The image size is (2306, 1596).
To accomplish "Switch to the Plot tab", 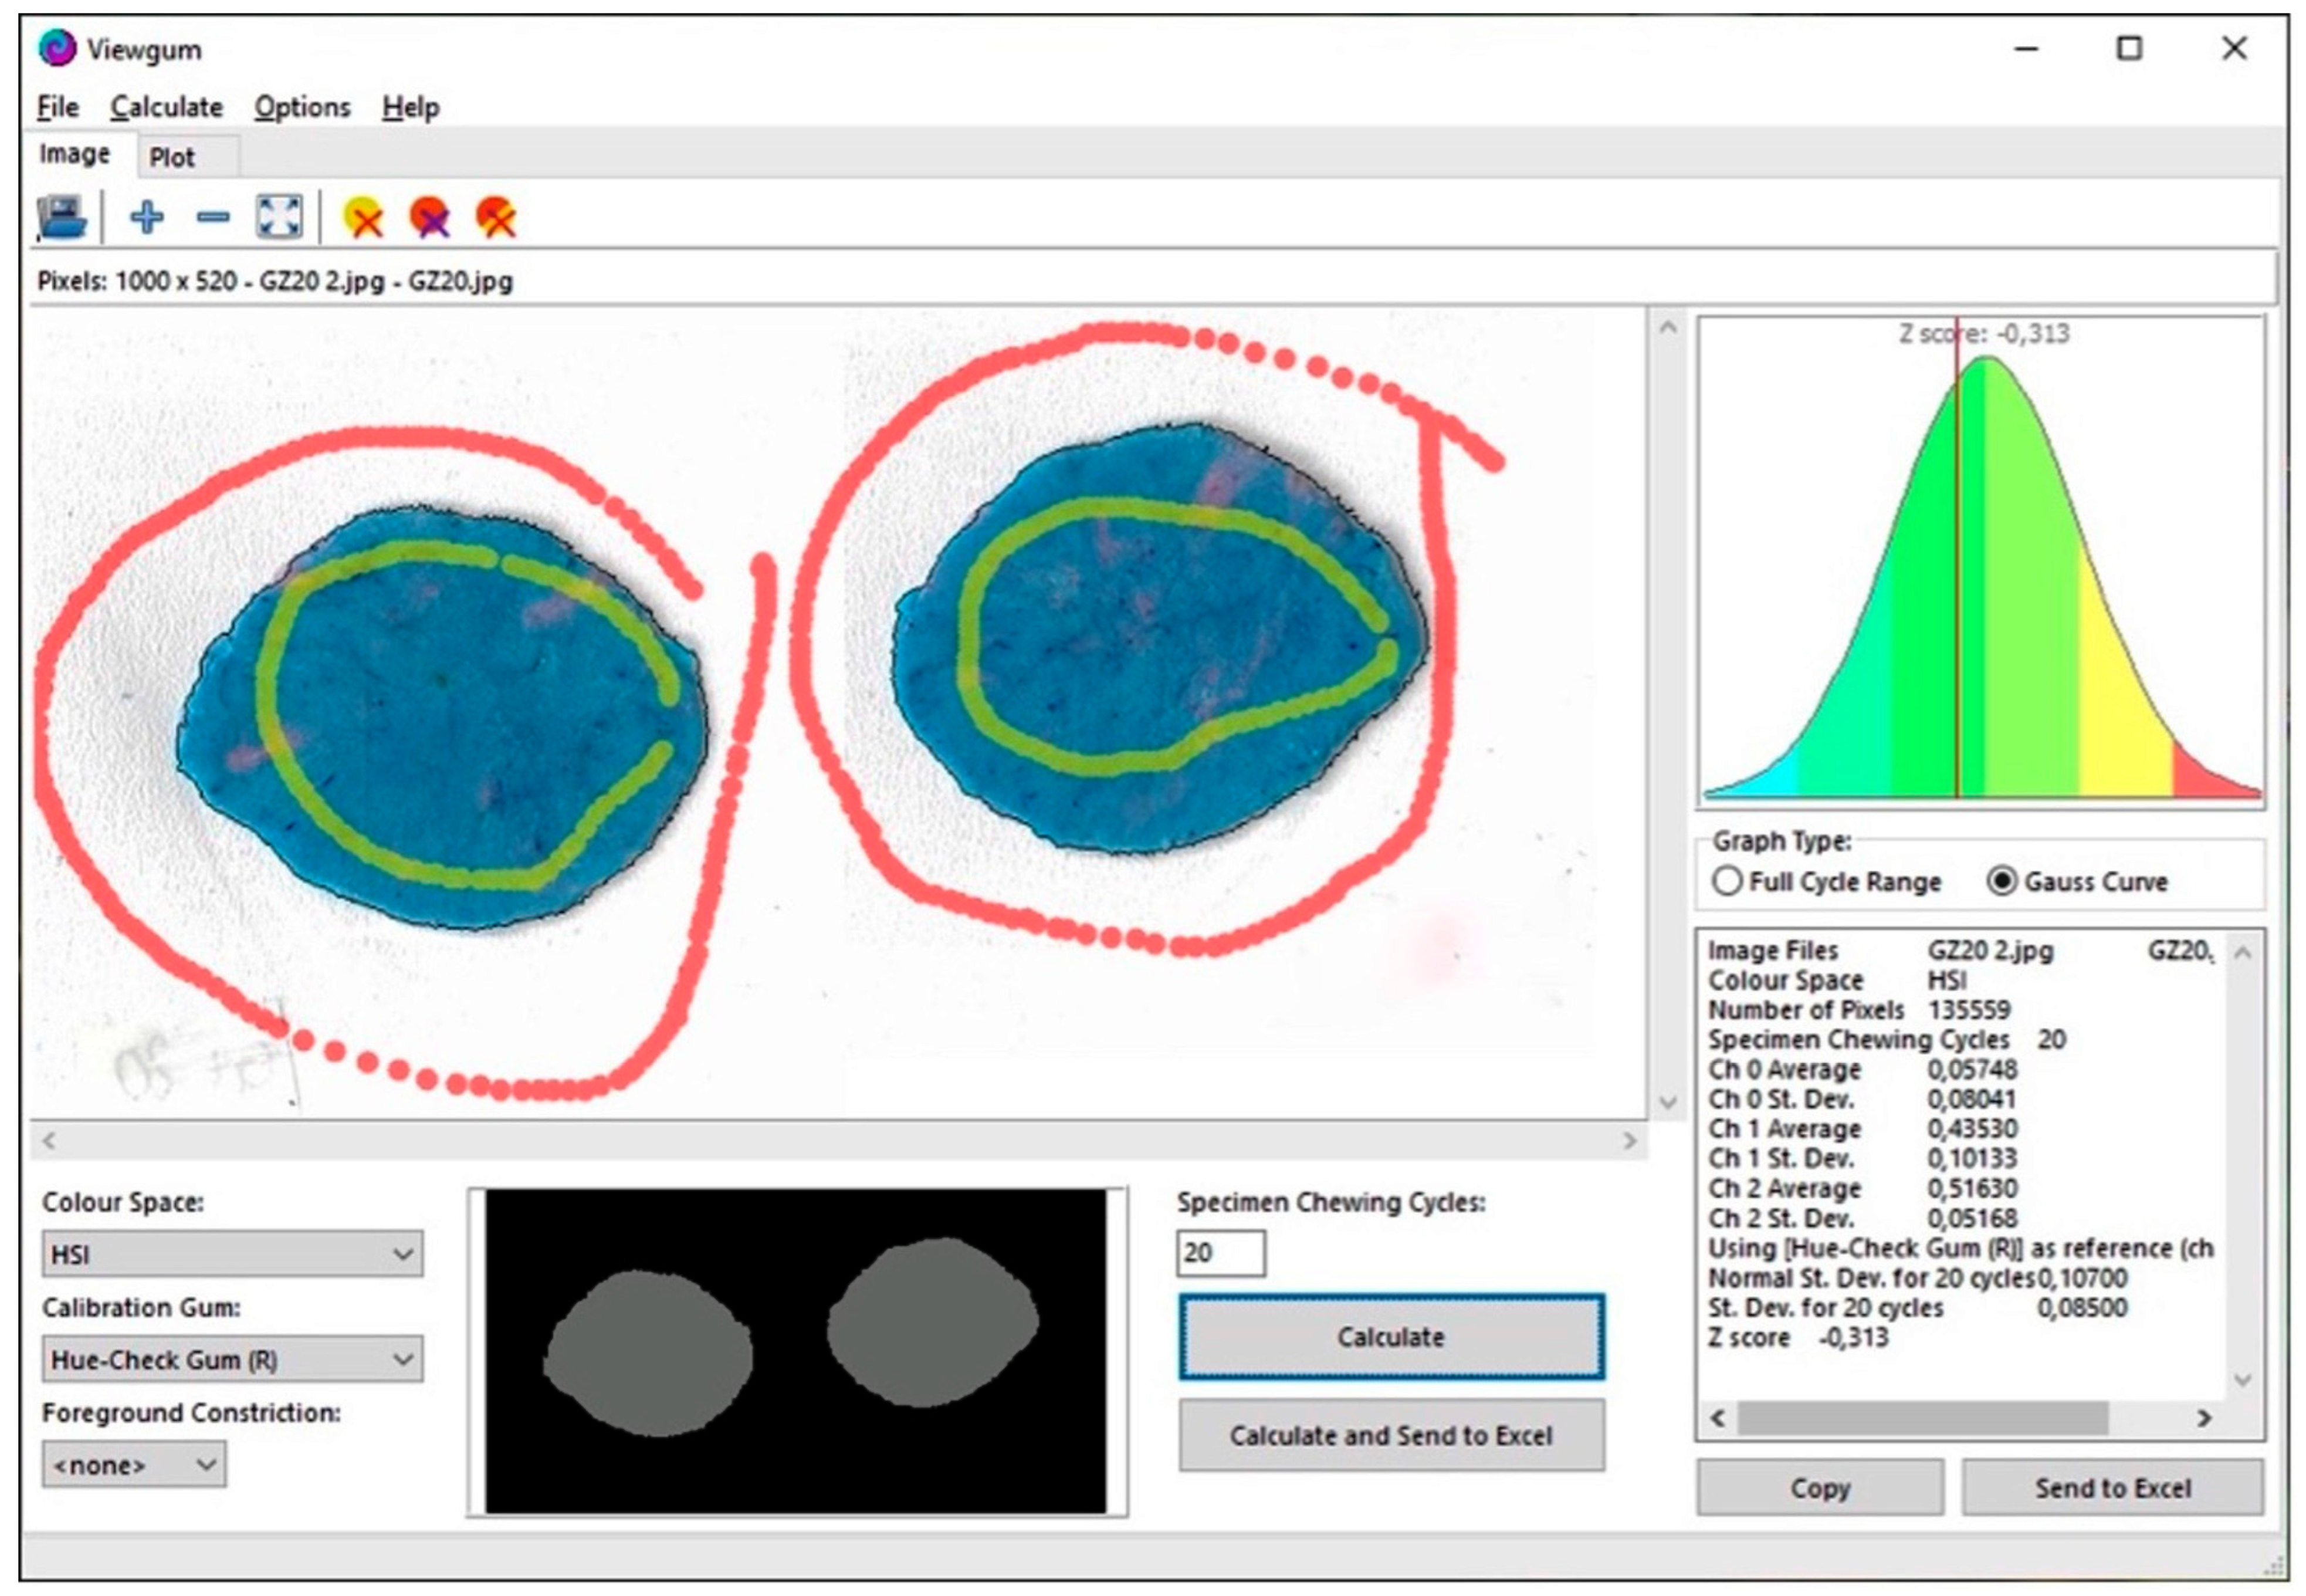I will pyautogui.click(x=172, y=158).
